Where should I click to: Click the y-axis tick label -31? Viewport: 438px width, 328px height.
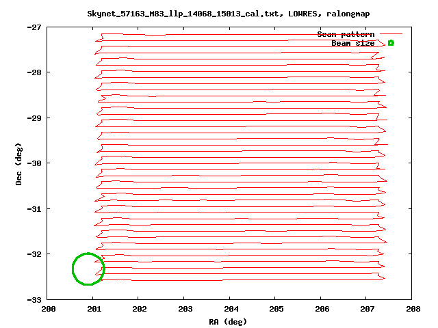(34, 209)
